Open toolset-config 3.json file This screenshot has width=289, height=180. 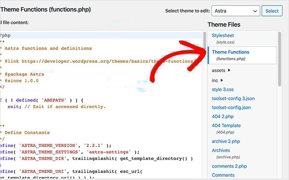233,98
